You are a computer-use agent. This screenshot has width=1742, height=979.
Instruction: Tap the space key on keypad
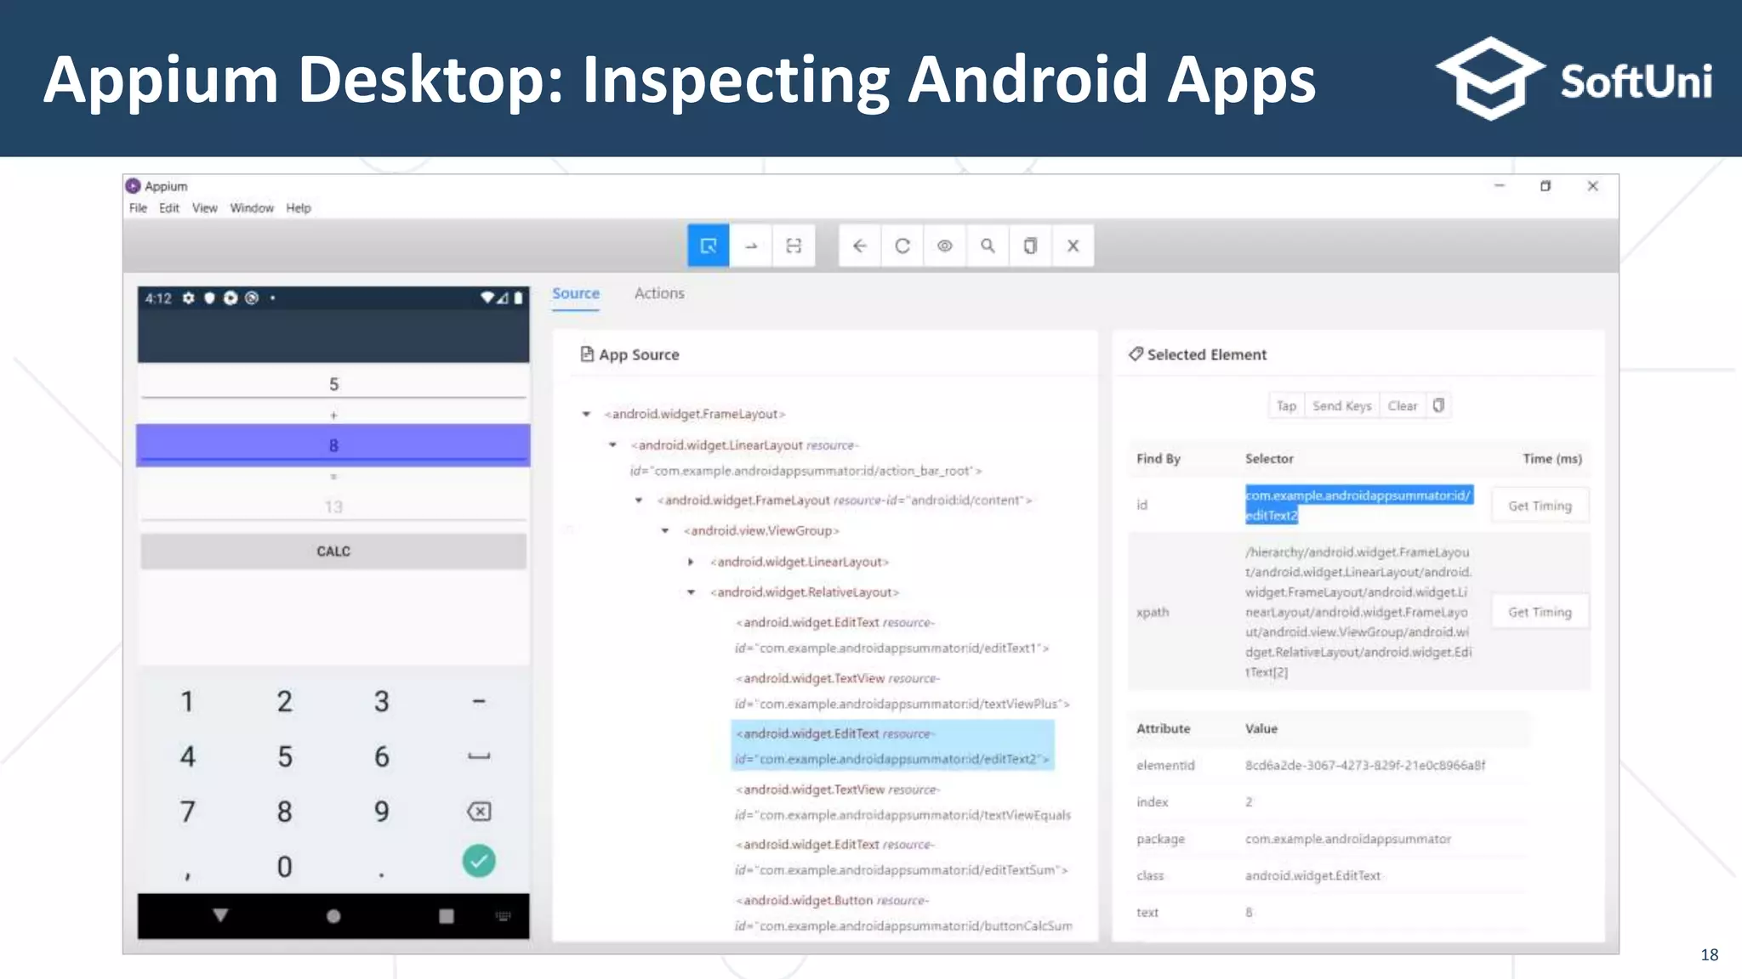pyautogui.click(x=479, y=756)
